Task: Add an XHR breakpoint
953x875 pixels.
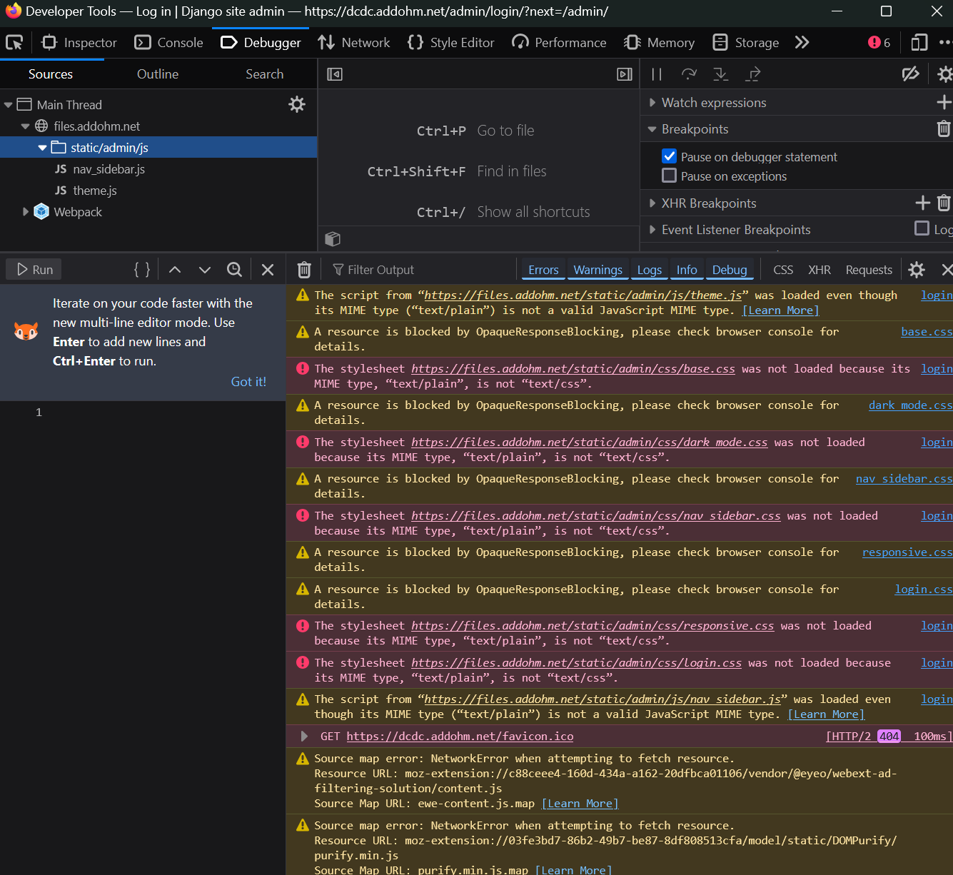Action: [x=922, y=203]
